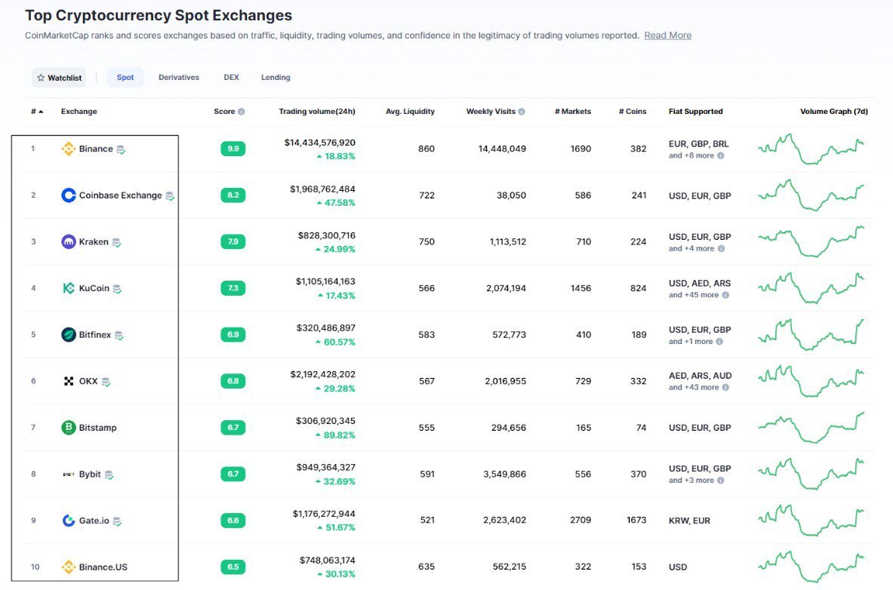Sort by rank number column header
Viewport: 893px width, 590px height.
point(37,112)
